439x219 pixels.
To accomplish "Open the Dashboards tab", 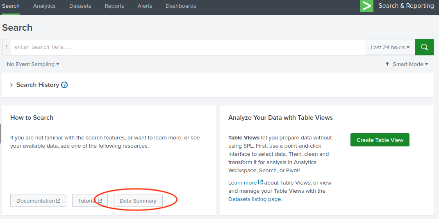I will [181, 6].
